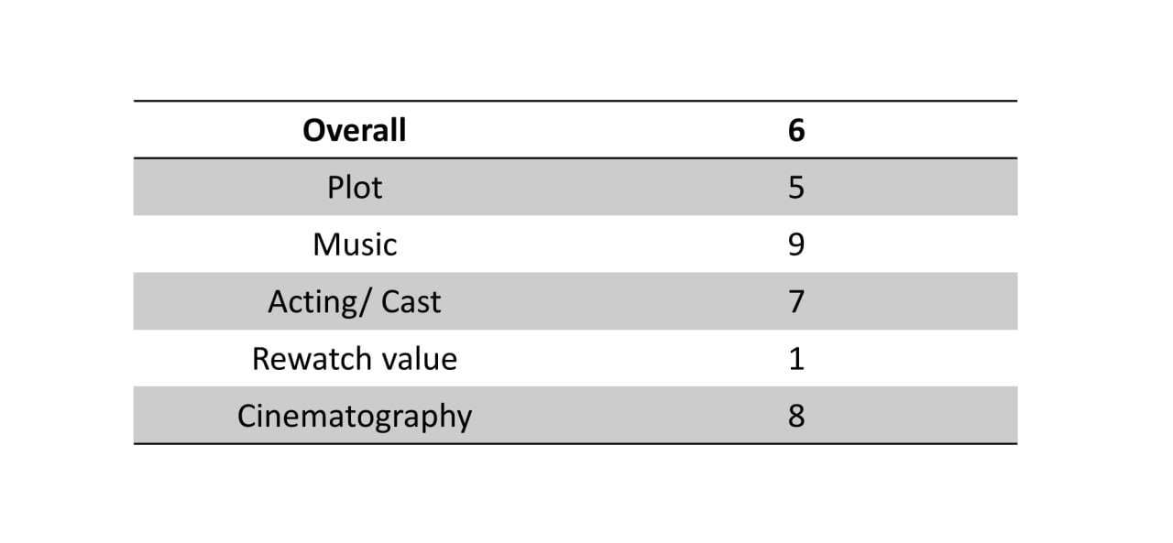This screenshot has width=1173, height=543.
Task: Click the divider line beneath the Overall row
Action: click(576, 158)
